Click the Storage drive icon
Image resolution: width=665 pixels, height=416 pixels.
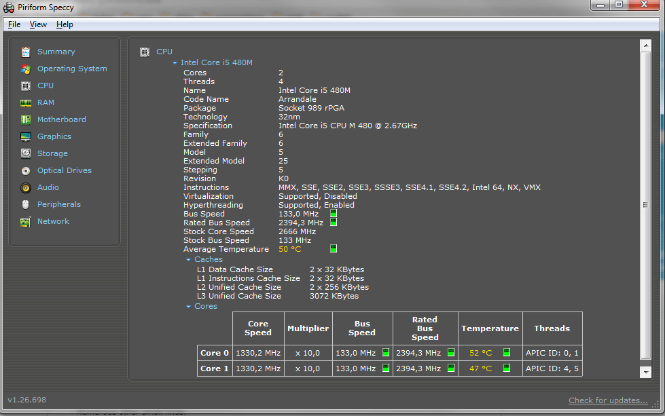(x=25, y=153)
